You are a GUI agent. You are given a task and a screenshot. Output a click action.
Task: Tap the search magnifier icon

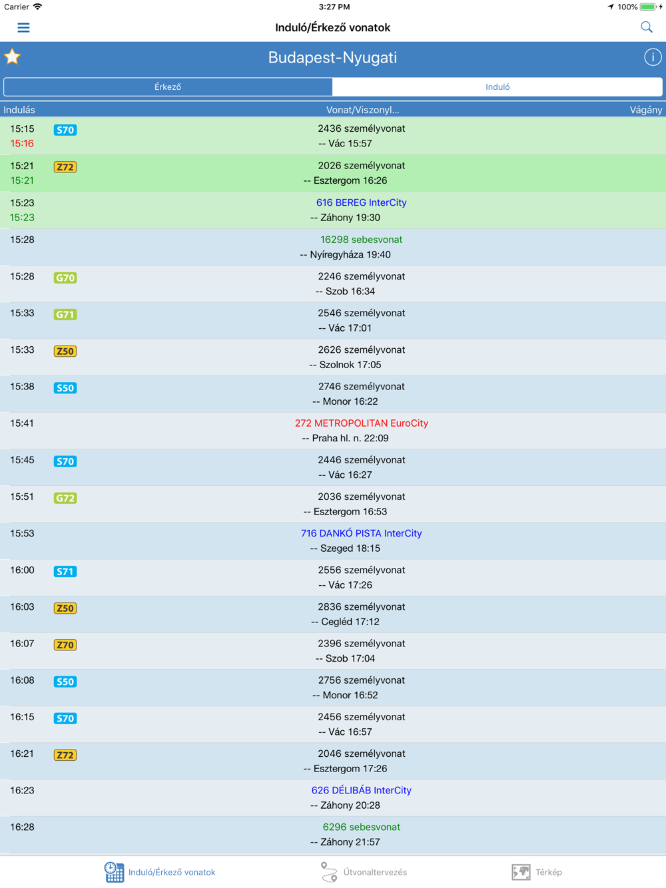click(x=646, y=27)
